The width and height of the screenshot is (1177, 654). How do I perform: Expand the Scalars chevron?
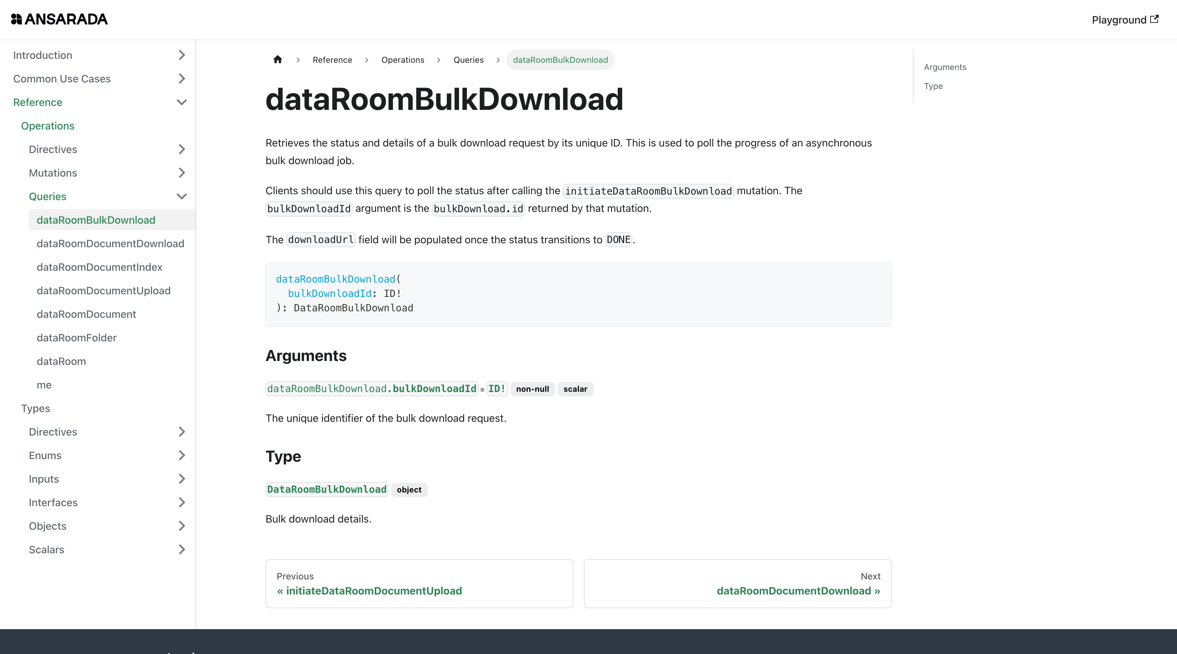(x=181, y=549)
